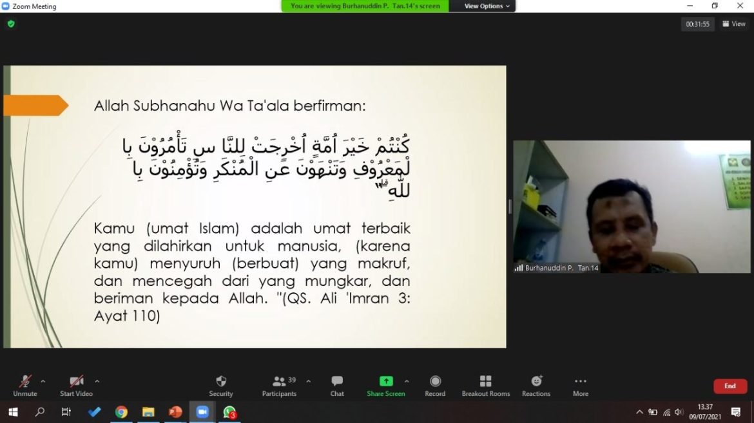
Task: Open the Security shield options
Action: click(220, 385)
